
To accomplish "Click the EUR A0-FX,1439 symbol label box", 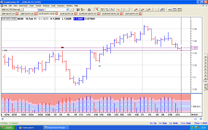I will pyautogui.click(x=9, y=19).
